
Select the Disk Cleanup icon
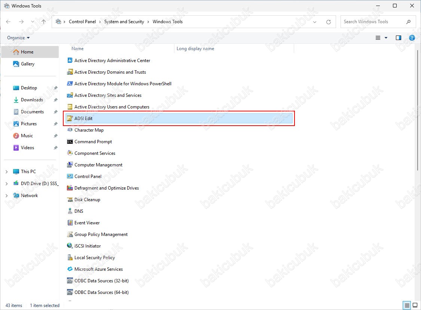pos(70,199)
